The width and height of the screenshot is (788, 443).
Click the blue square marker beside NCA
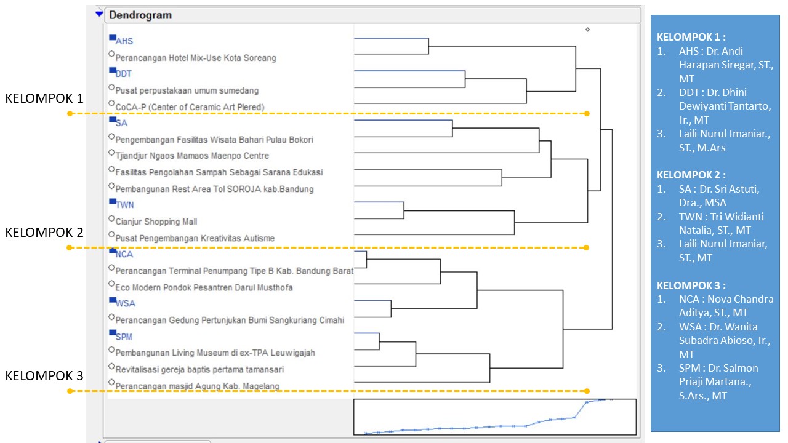click(112, 251)
